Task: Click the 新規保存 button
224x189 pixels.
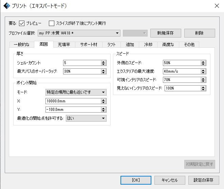Action: point(166,33)
